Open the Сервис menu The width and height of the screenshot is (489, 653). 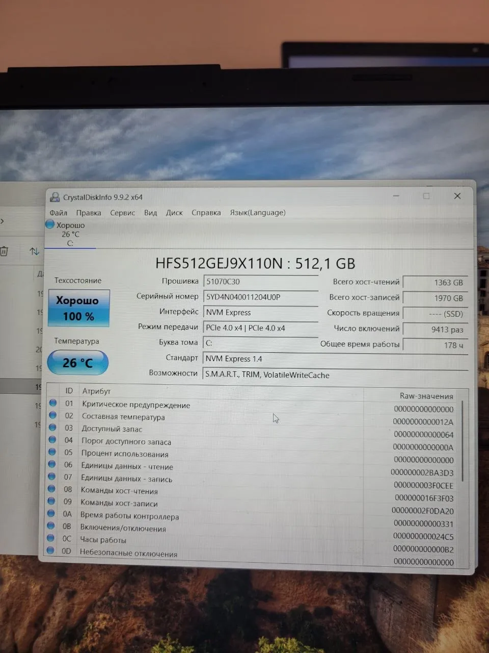(123, 213)
